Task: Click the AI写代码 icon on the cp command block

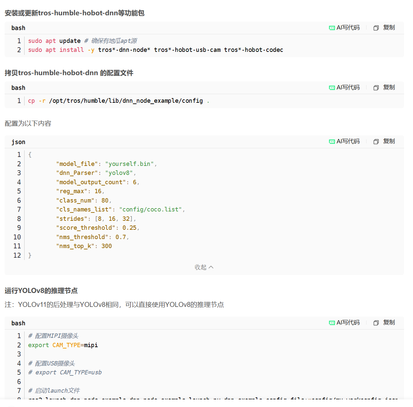Action: point(344,87)
